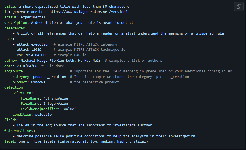Click the 'title' key in the YAML
Viewport: 246px width, 150px height.
[10, 6]
